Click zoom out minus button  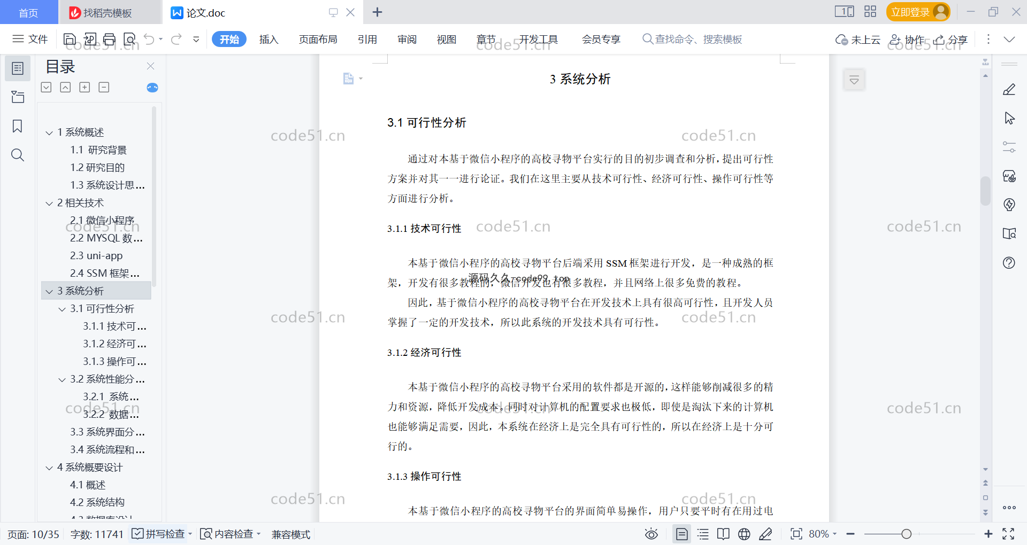(850, 534)
